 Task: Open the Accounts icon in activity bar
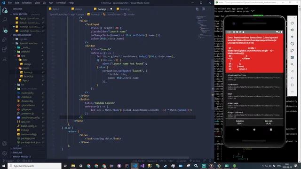click(x=5, y=144)
